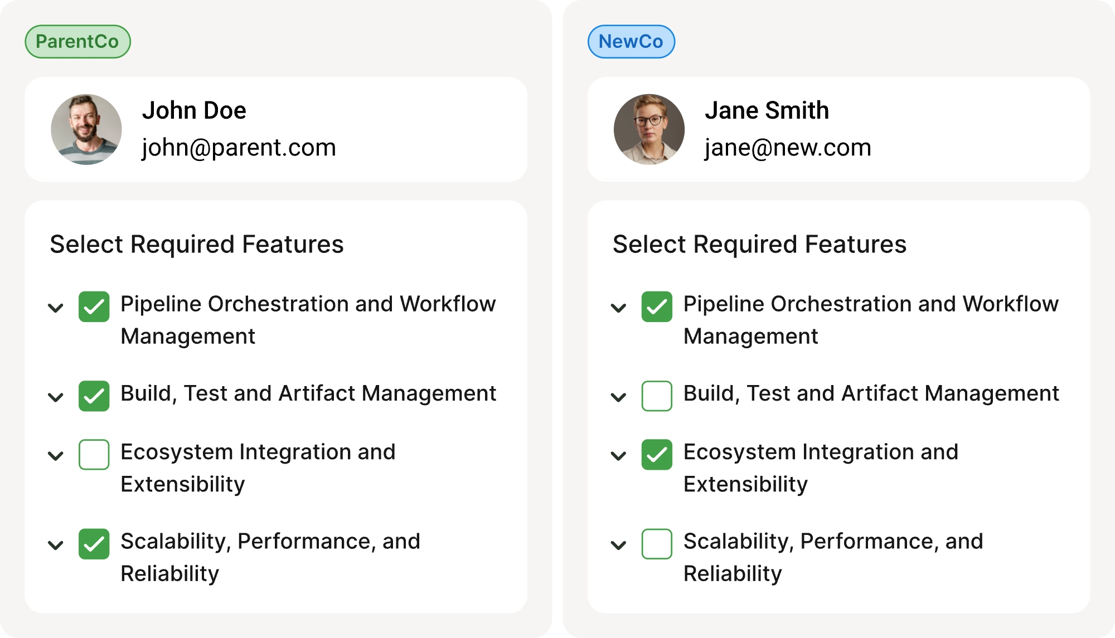Screen dimensions: 1115x638
Task: Open jane@new.com email link
Action: [x=788, y=148]
